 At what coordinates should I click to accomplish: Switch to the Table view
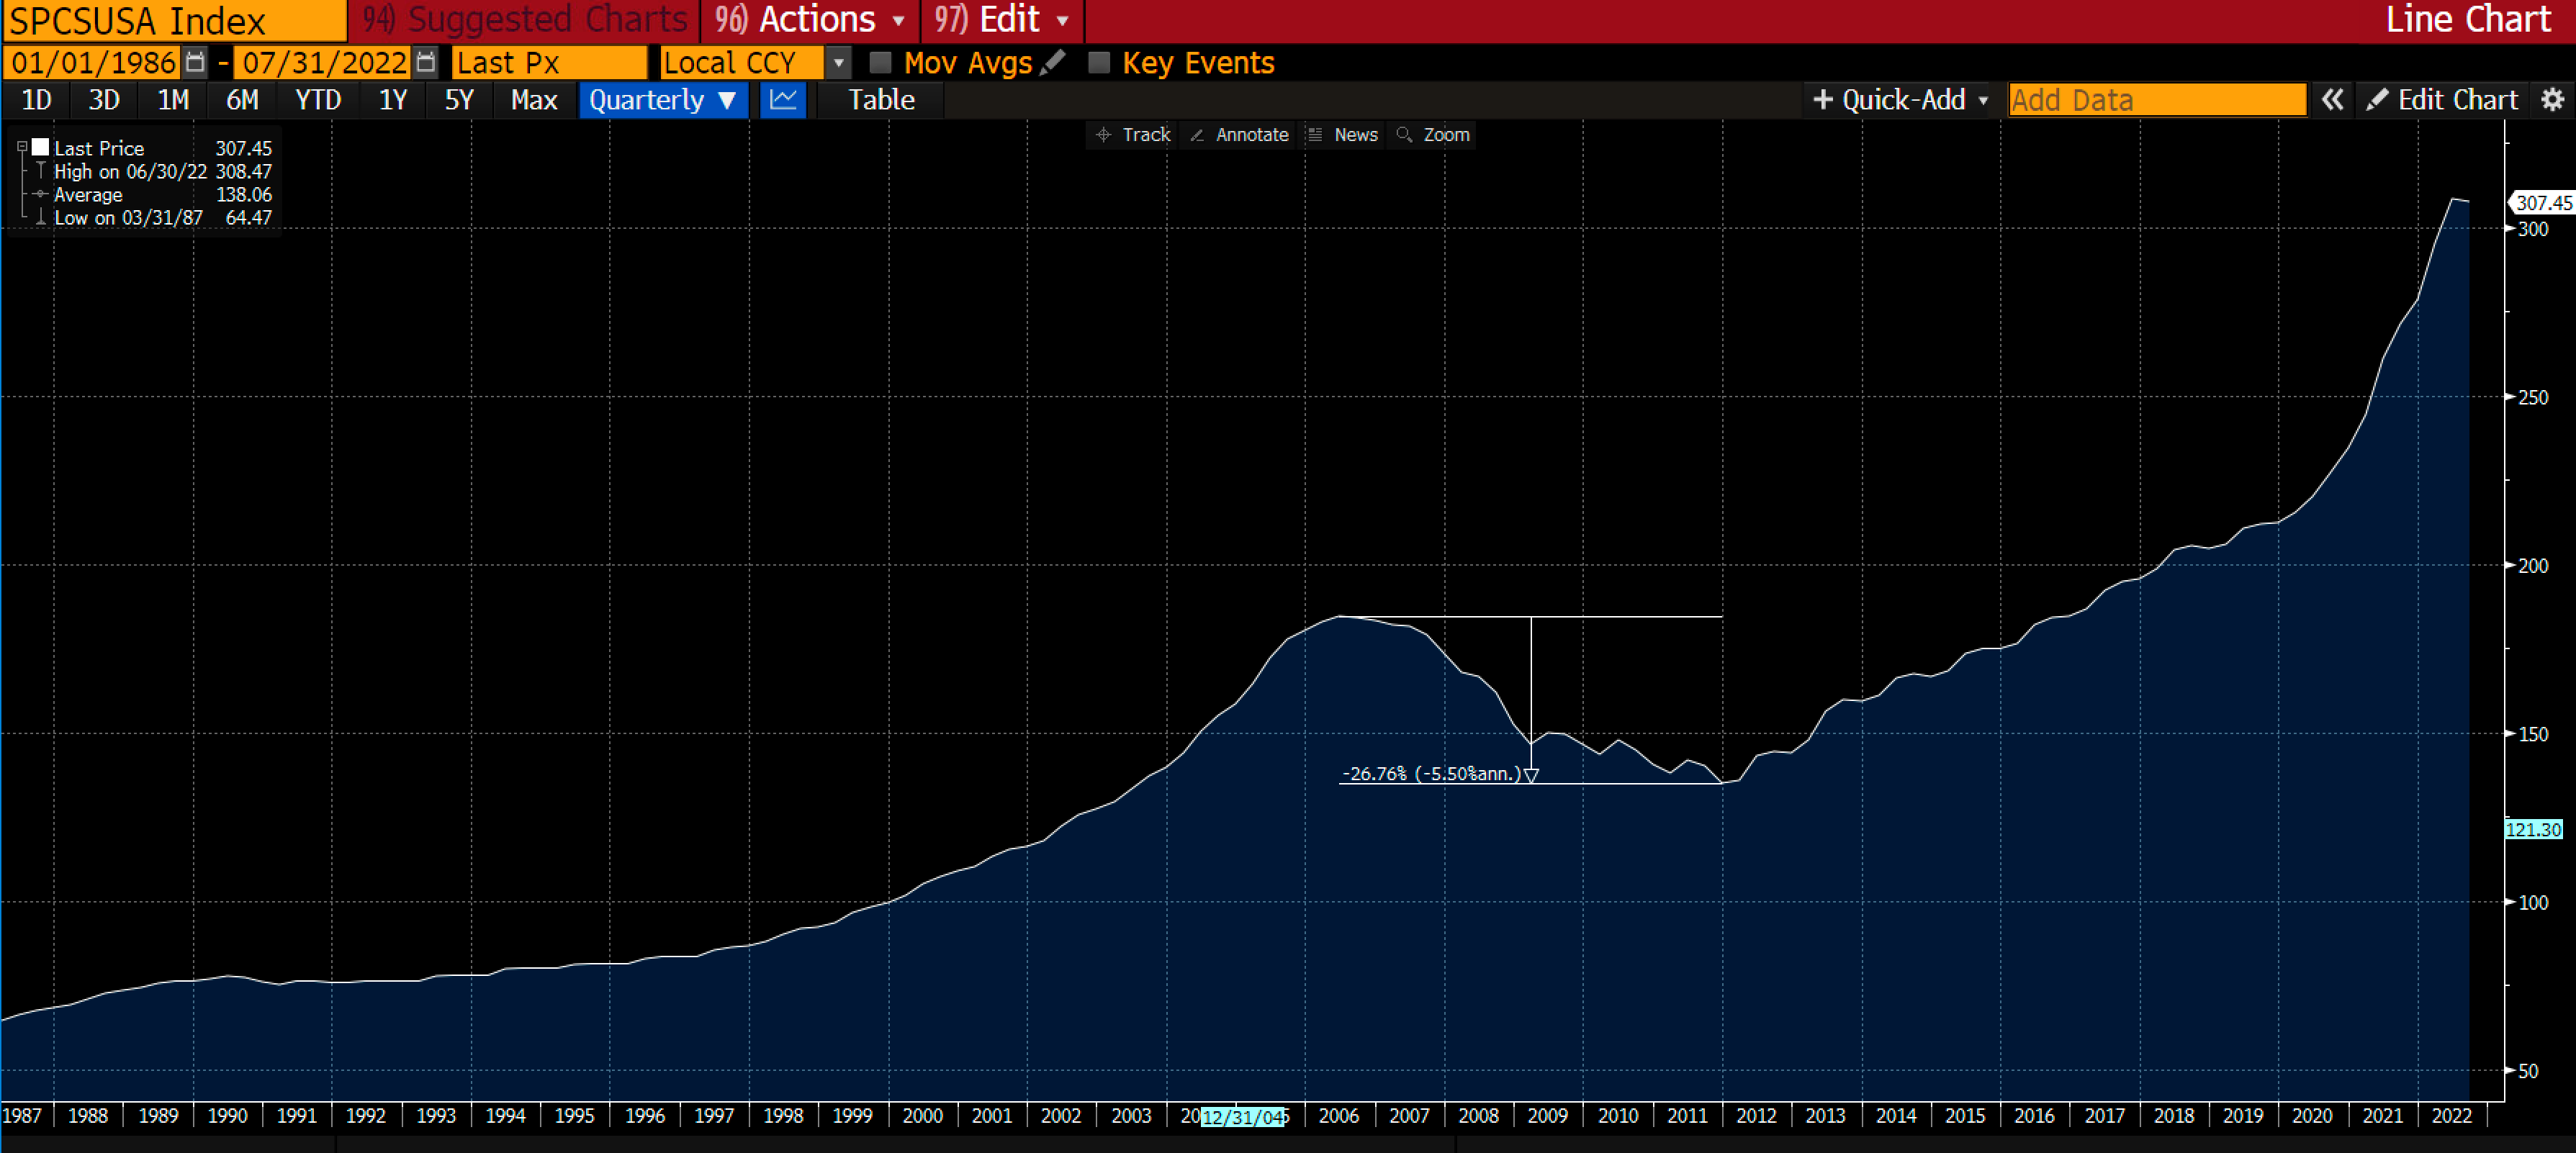pyautogui.click(x=881, y=100)
